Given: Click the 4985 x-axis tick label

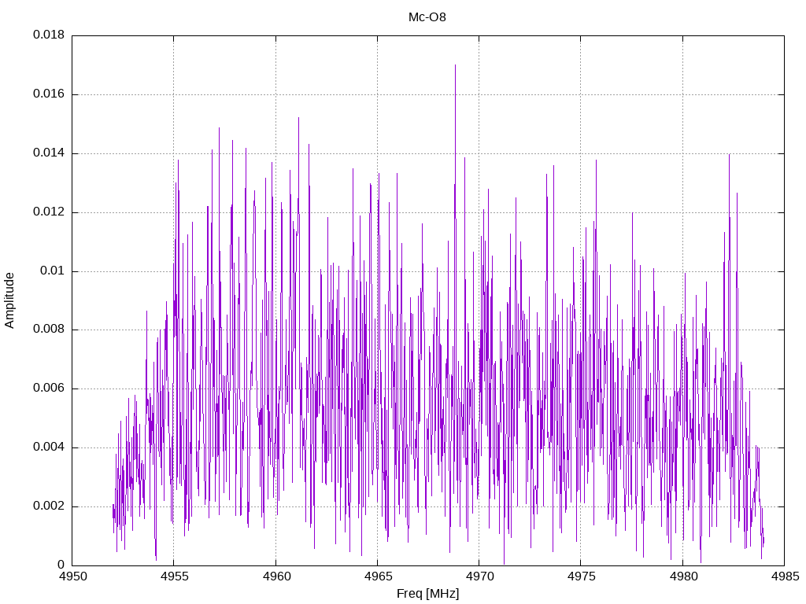Looking at the screenshot, I should click(785, 576).
